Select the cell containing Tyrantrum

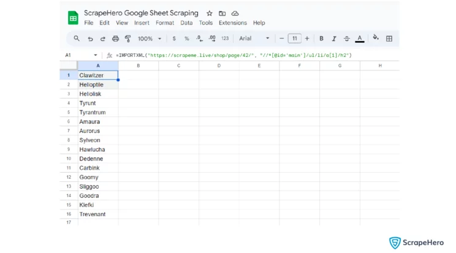click(x=98, y=113)
